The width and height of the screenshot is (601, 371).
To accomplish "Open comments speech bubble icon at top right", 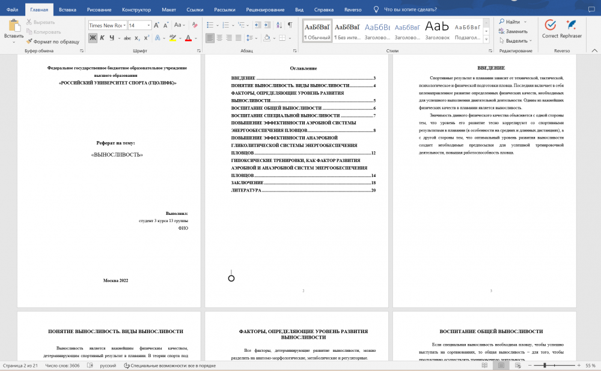I will (x=591, y=10).
